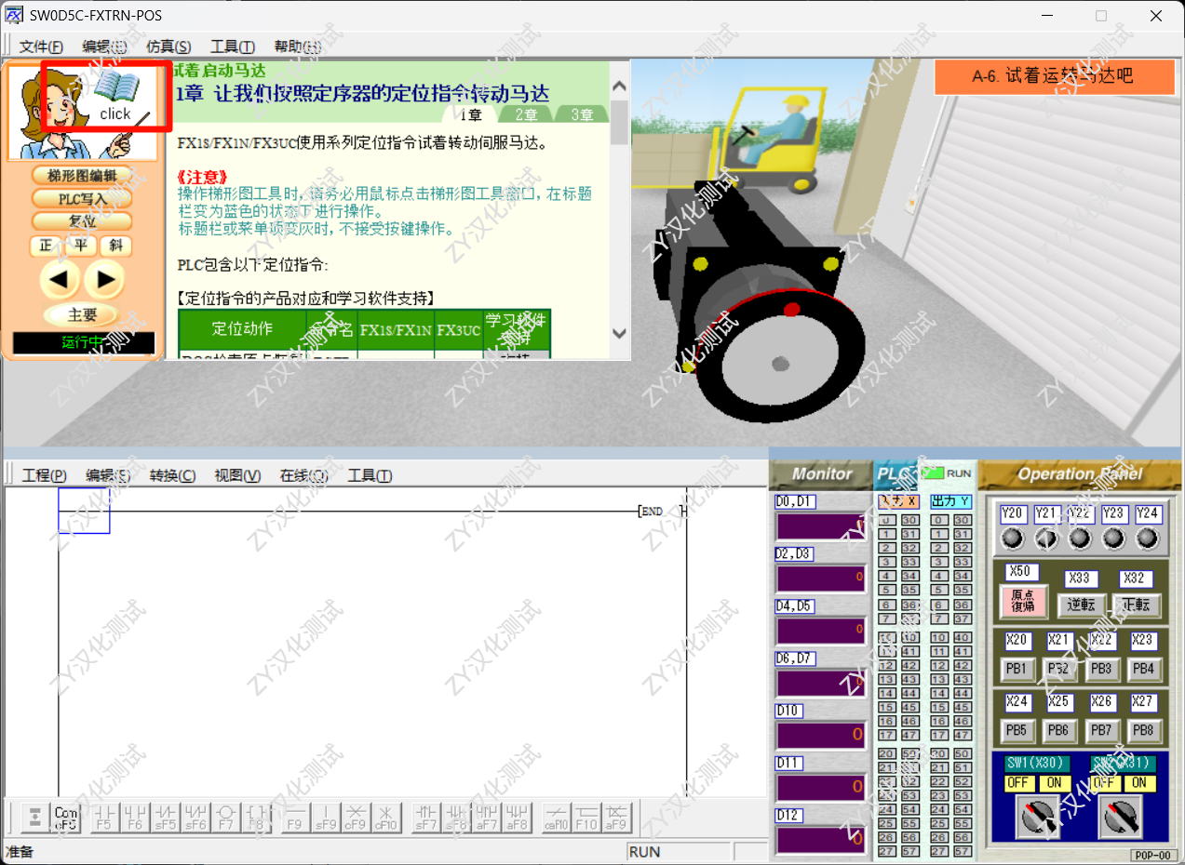1185x865 pixels.
Task: Select the F9 horizontal line tool
Action: click(x=294, y=817)
